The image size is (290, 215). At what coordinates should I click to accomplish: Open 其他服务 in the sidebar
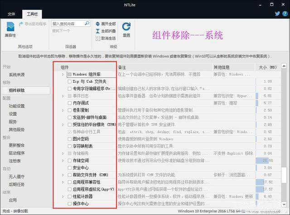pos(17,130)
